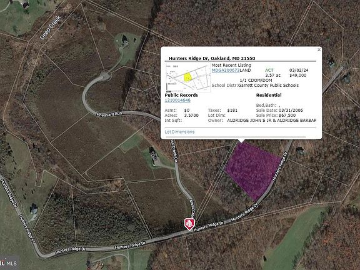Screen dimensions: 360x270
Task: Click the Deep Creek map label
Action: pos(51,27)
